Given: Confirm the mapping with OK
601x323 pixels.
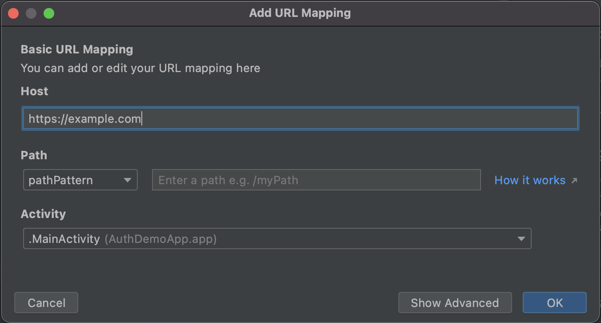Looking at the screenshot, I should (555, 303).
